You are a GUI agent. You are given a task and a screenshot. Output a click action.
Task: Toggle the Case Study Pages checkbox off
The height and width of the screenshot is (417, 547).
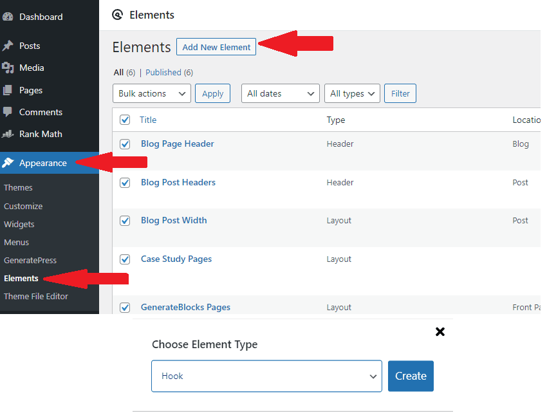pos(124,259)
